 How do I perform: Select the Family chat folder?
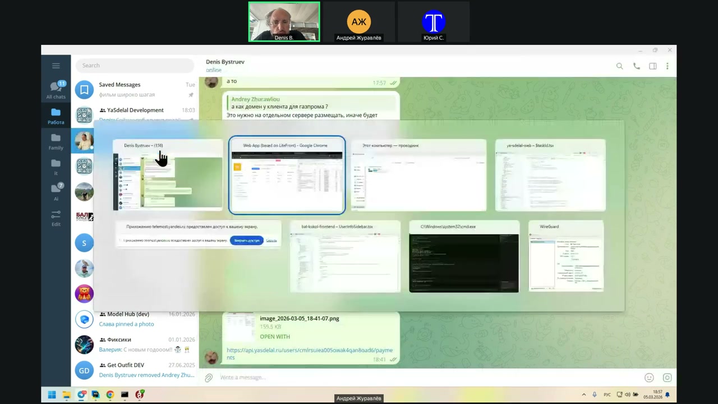[x=56, y=141]
